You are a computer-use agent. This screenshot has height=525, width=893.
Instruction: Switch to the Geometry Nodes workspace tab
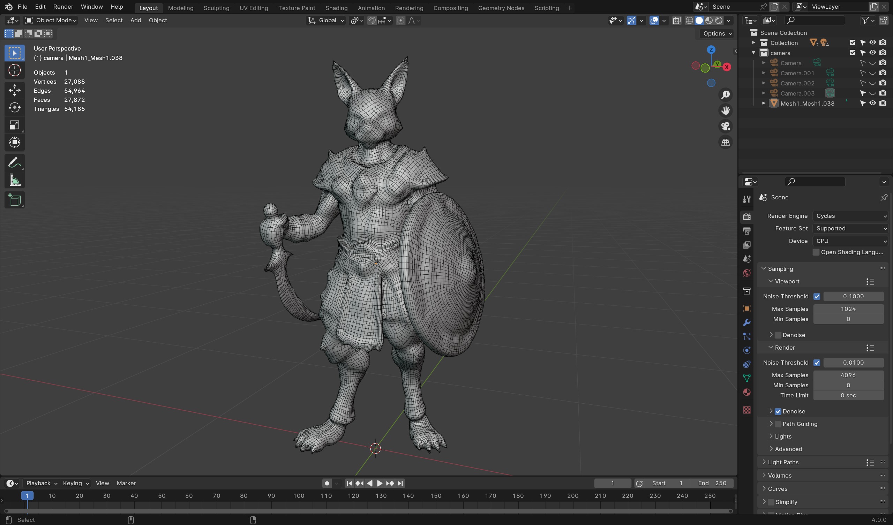coord(501,8)
